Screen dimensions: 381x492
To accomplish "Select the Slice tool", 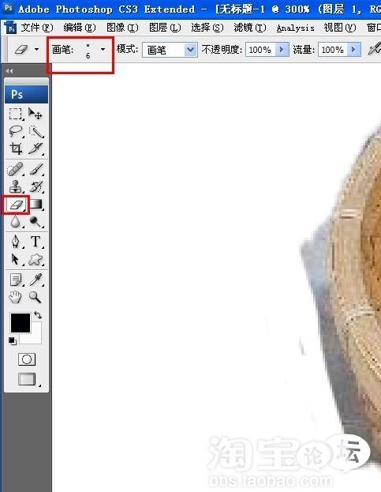I will [35, 148].
